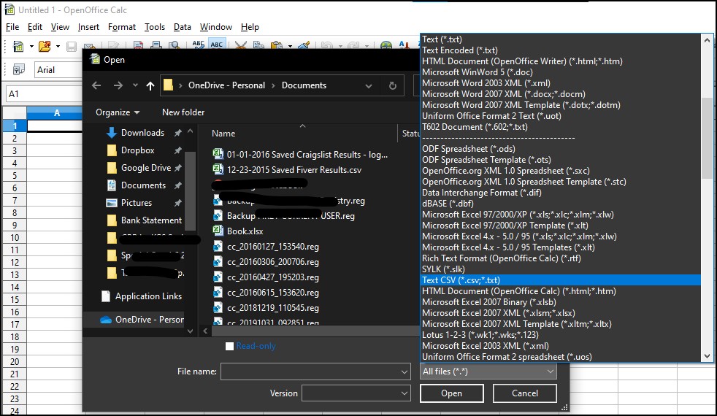Click the Name Box showing A1
This screenshot has height=416, width=717.
43,93
